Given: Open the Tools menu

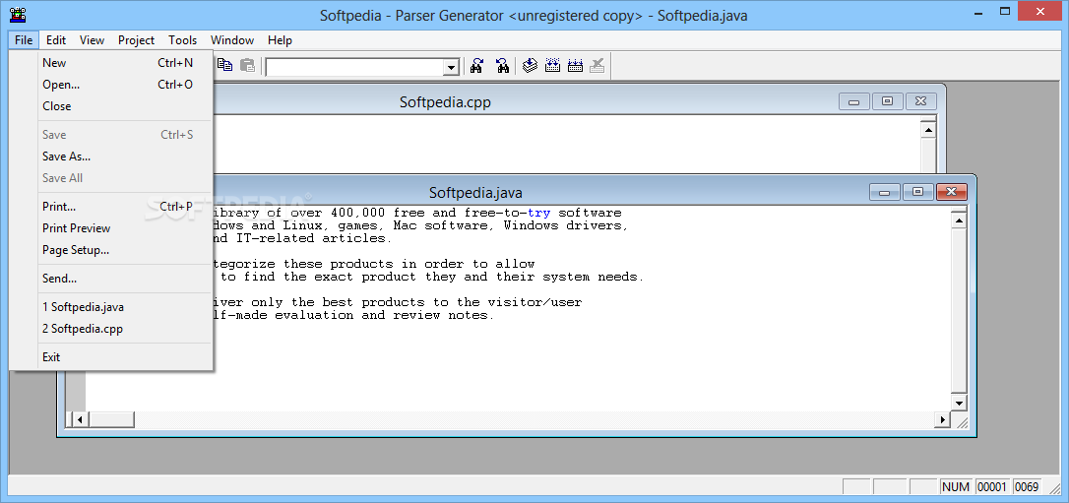Looking at the screenshot, I should [183, 40].
